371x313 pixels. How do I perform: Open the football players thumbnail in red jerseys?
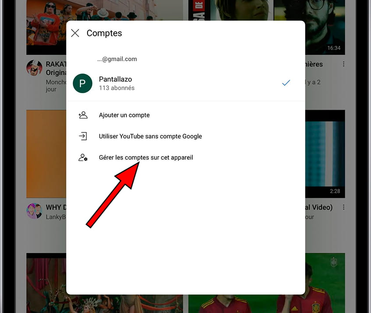click(267, 303)
